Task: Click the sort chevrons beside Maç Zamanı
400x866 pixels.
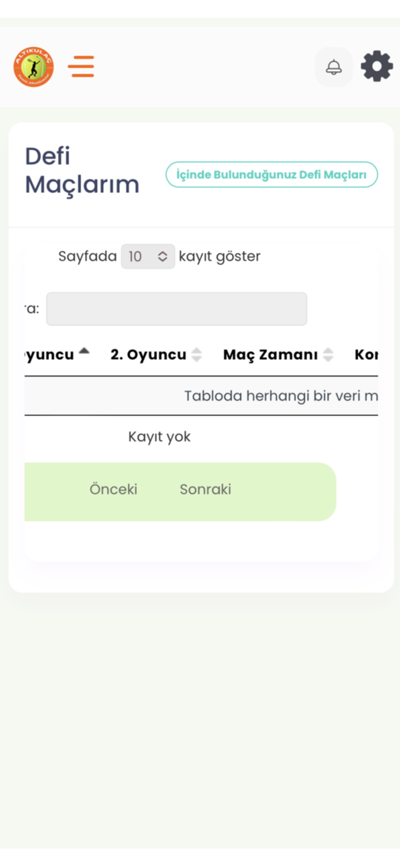Action: (328, 355)
